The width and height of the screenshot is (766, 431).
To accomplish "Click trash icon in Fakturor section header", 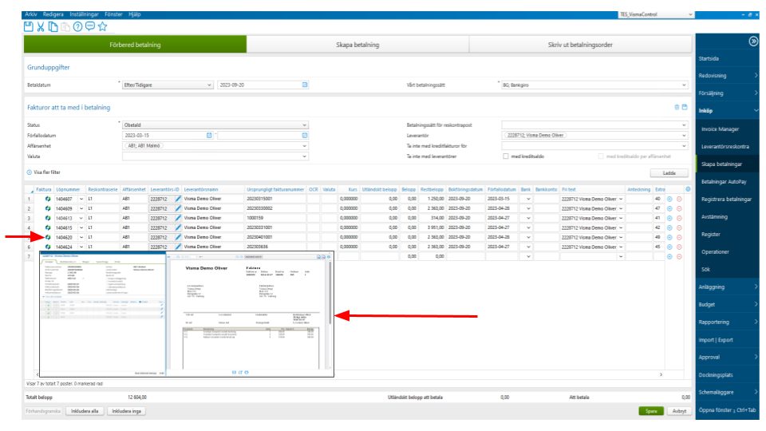I will click(677, 107).
